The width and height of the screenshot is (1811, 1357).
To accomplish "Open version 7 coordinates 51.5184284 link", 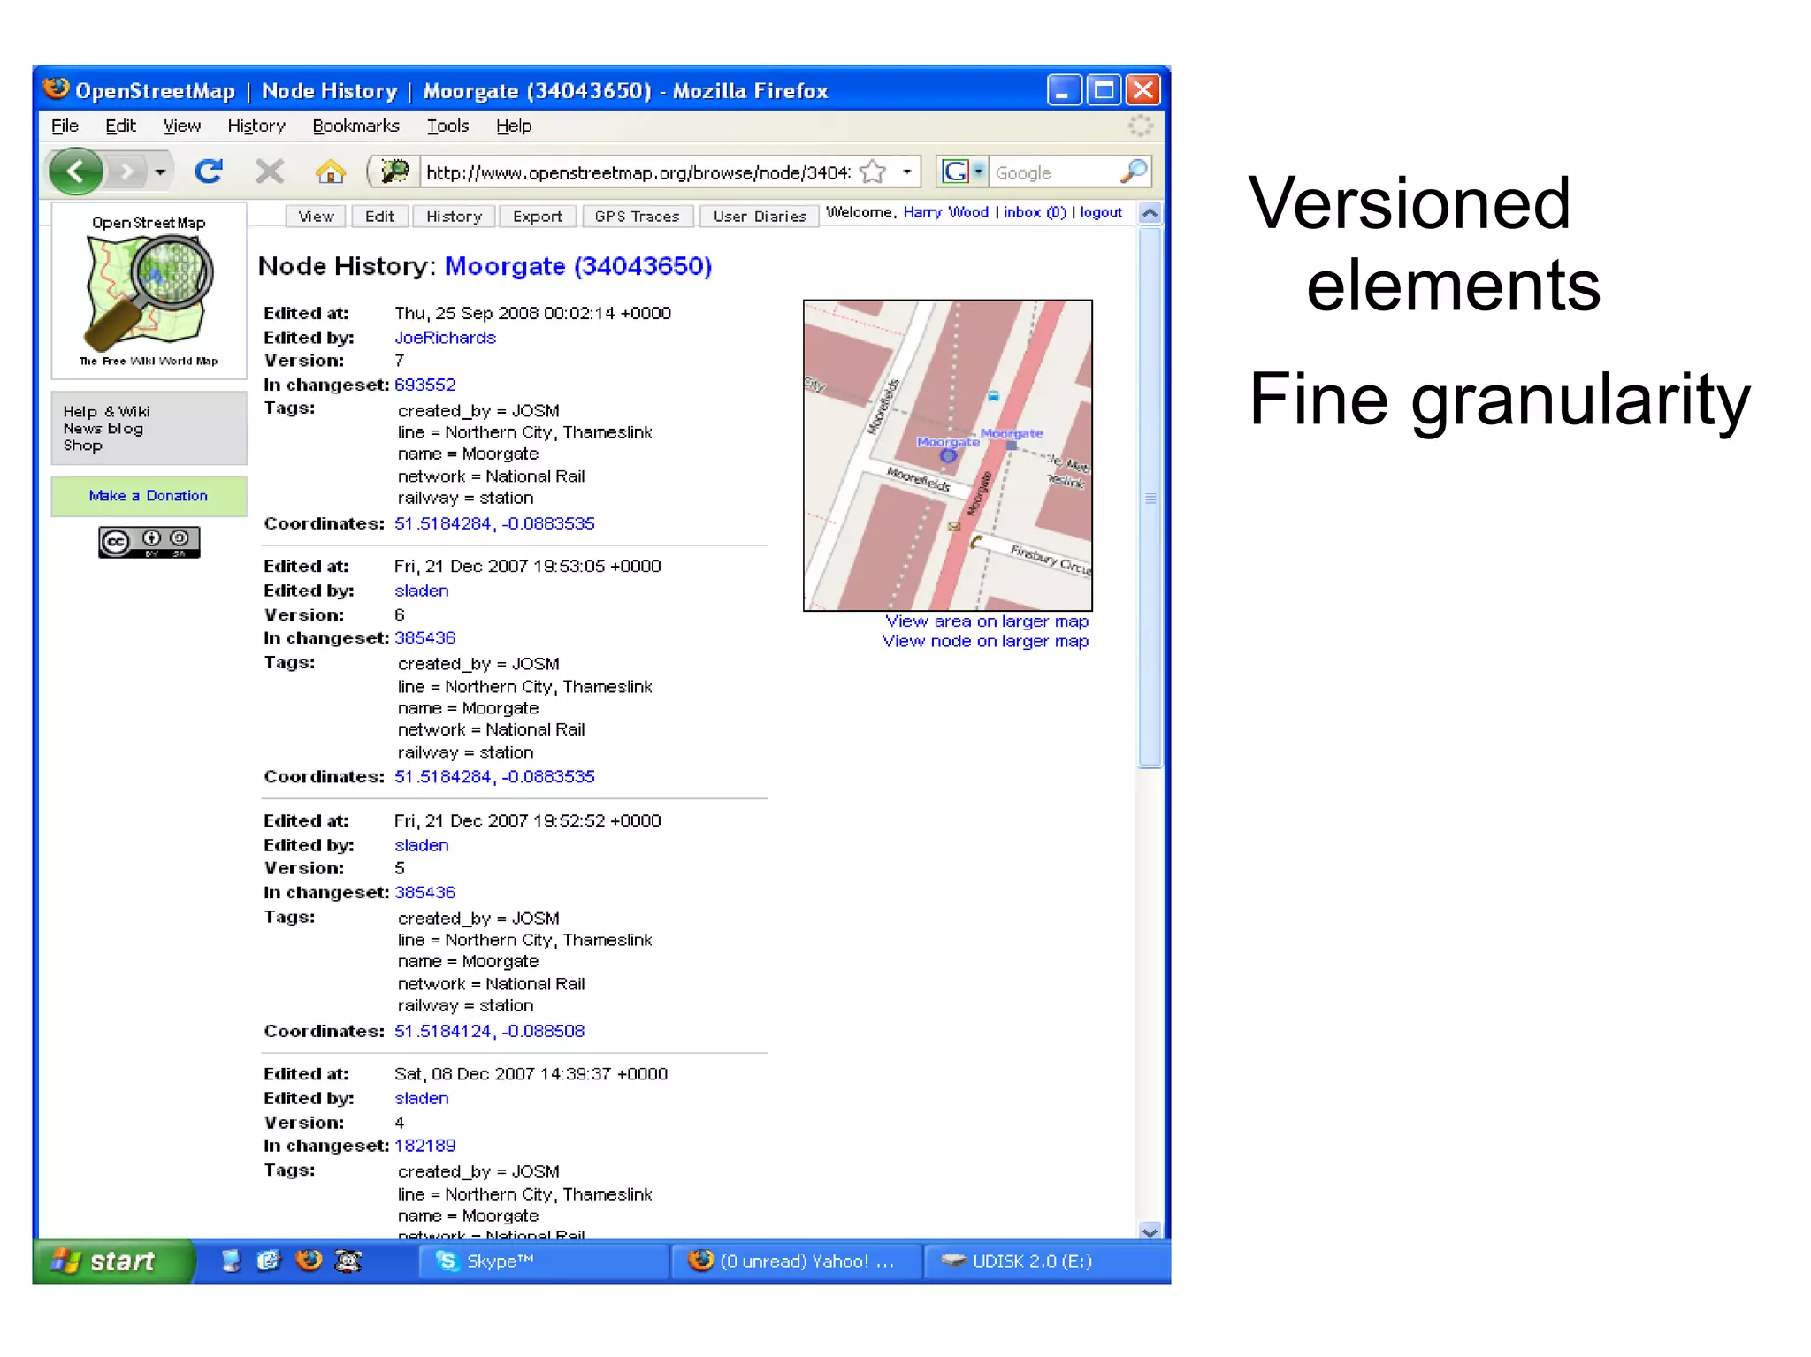I will coord(494,523).
